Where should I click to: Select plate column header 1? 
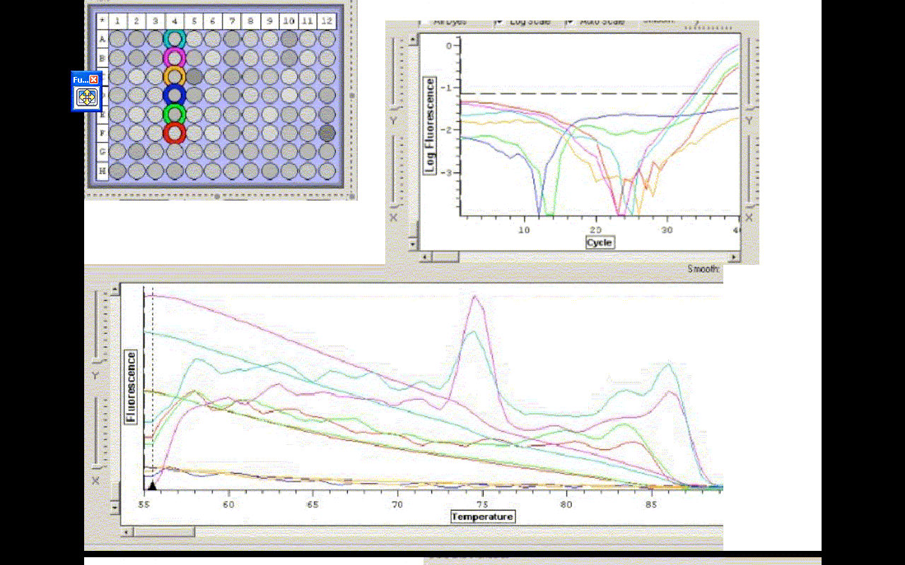(117, 21)
